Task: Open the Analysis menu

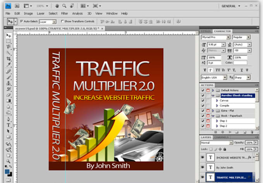Action: point(77,14)
